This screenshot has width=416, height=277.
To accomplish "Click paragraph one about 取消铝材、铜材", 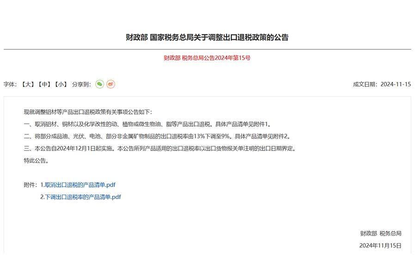I will [147, 124].
